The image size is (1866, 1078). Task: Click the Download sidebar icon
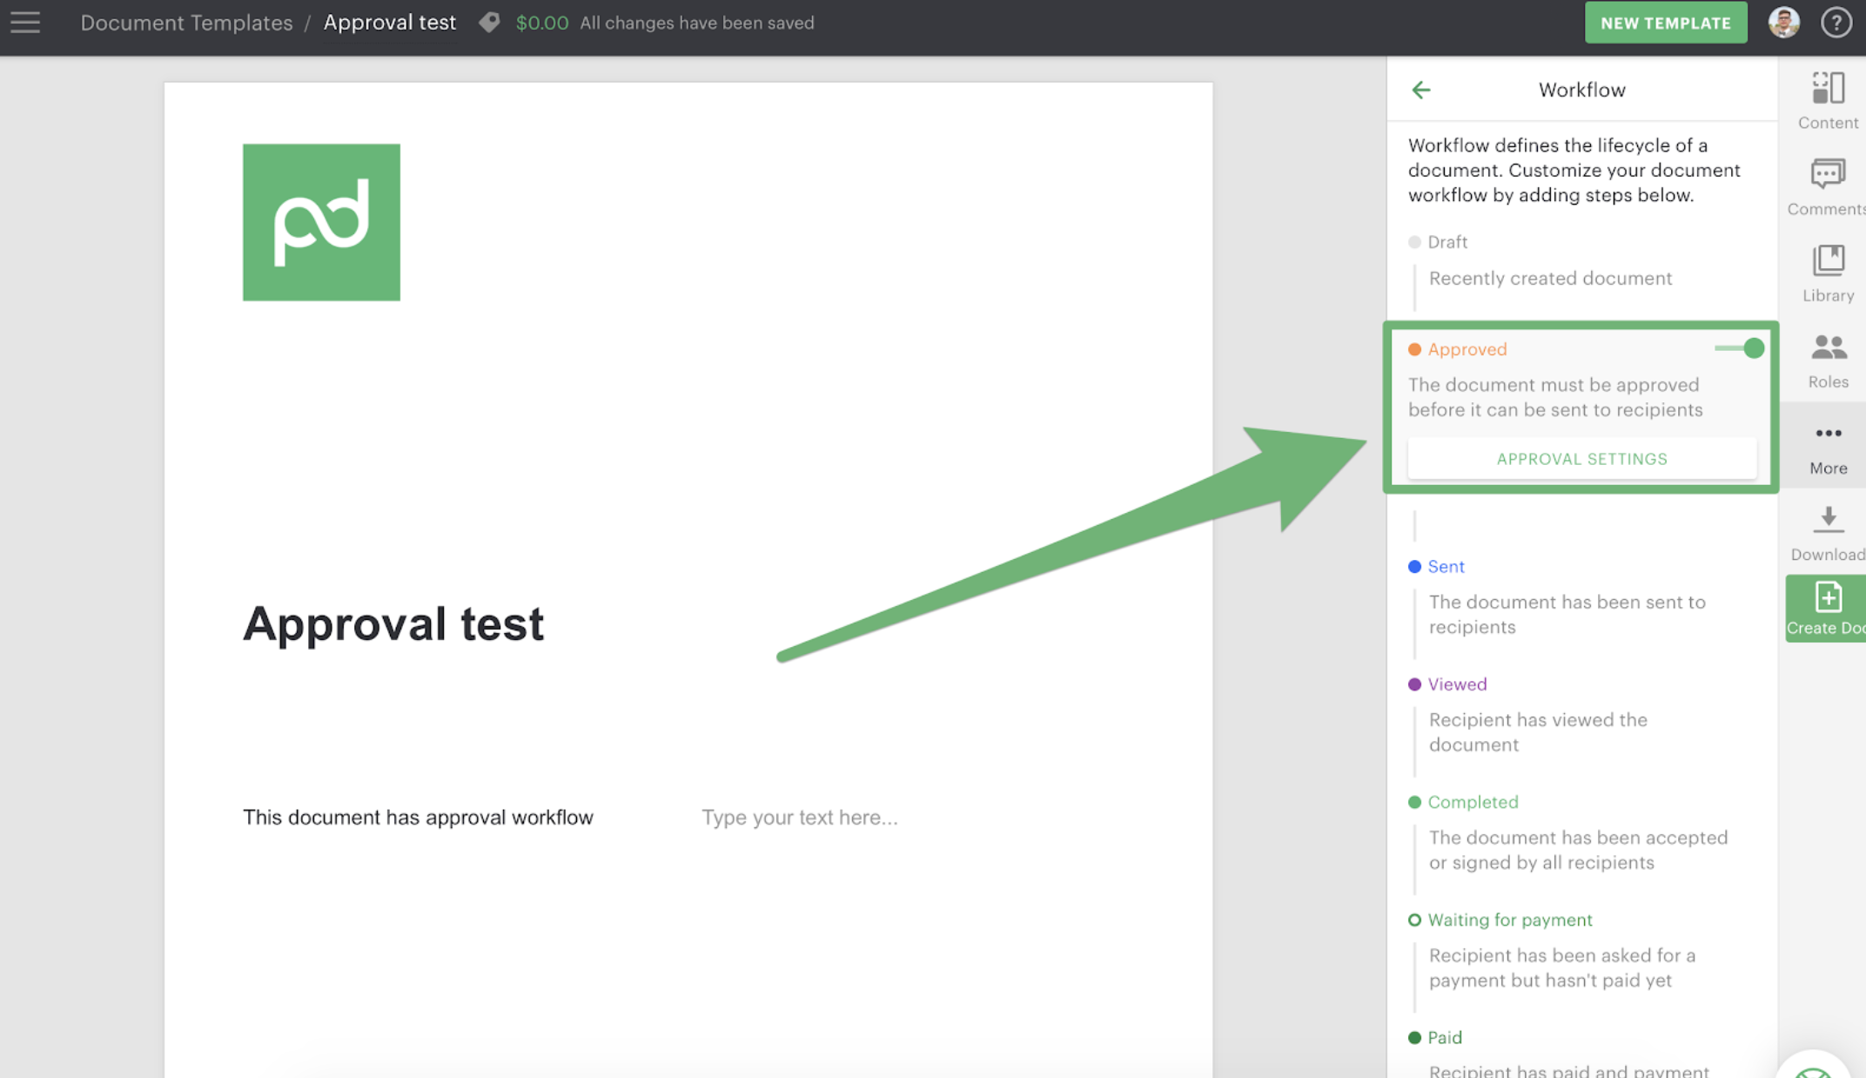pyautogui.click(x=1828, y=532)
